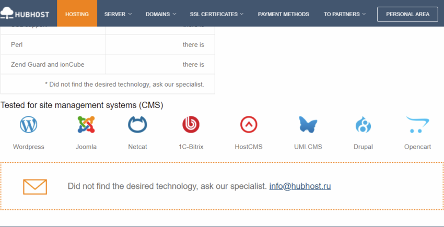The image size is (444, 227).
Task: Click the Drupal text label
Action: (x=363, y=147)
